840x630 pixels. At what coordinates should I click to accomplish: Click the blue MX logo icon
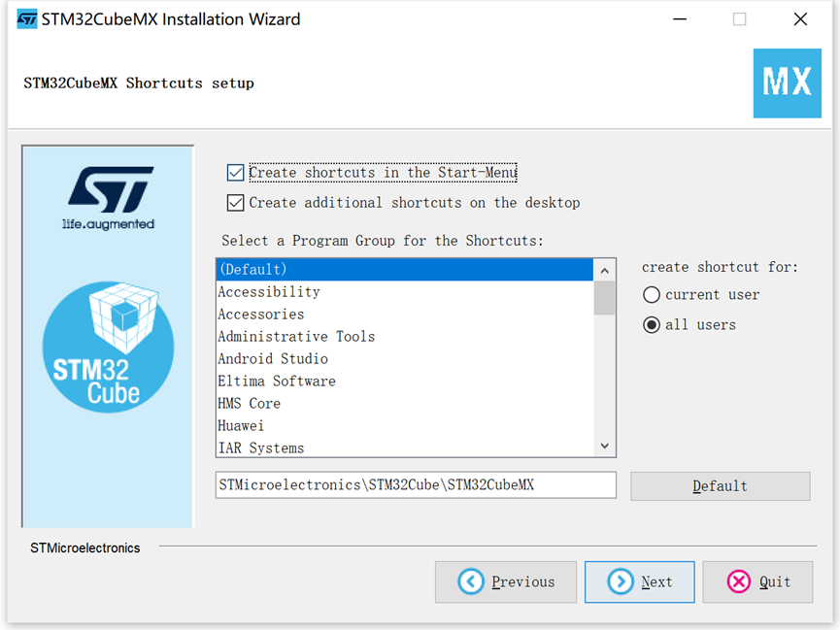click(x=787, y=83)
